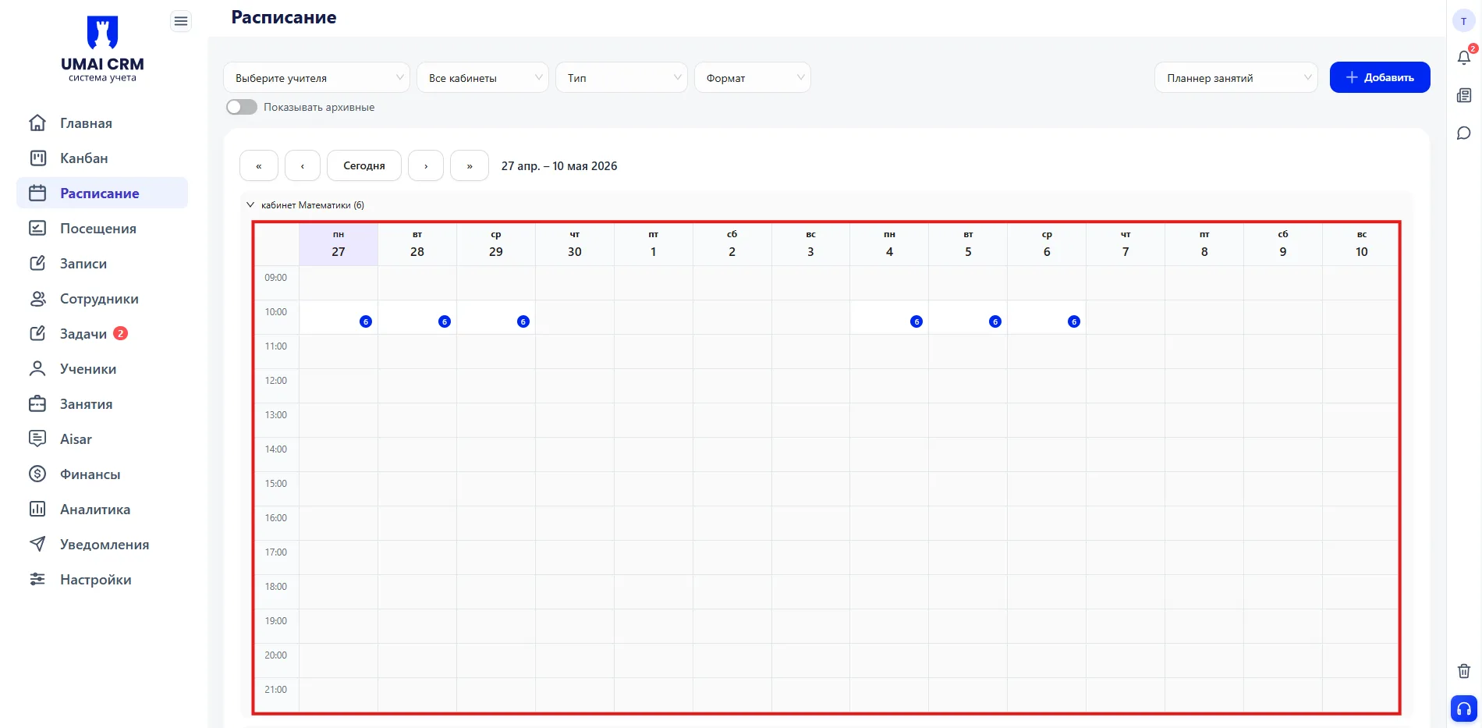1482x728 pixels.
Task: Open lesson badge on Tuesday 28
Action: coord(445,321)
